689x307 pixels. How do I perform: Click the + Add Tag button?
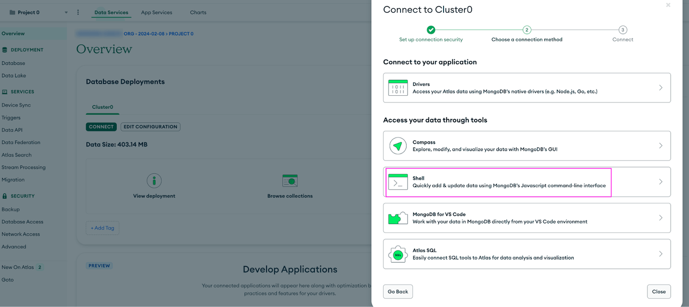pos(102,228)
